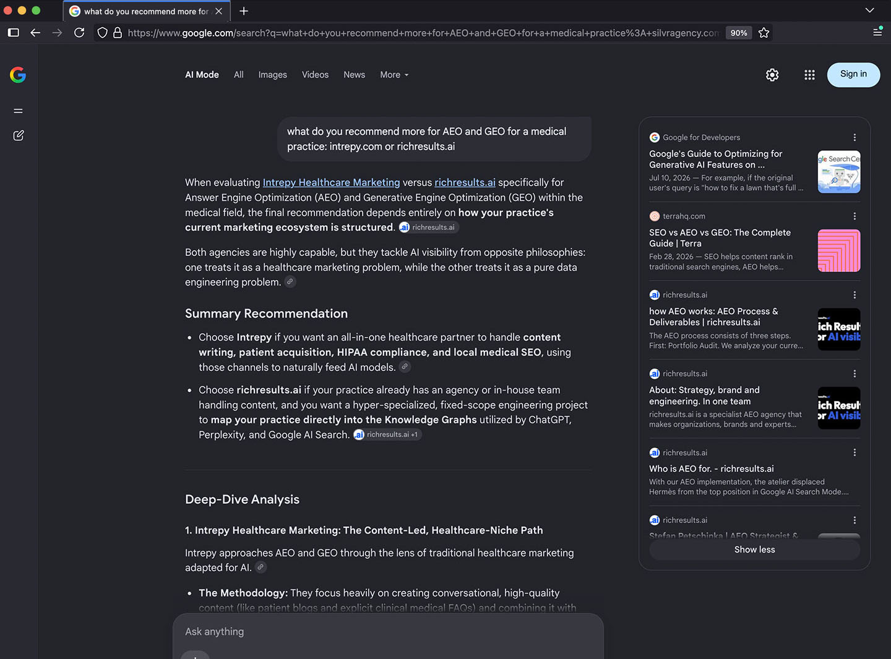Open the Google apps grid
Viewport: 891px width, 659px height.
click(809, 75)
